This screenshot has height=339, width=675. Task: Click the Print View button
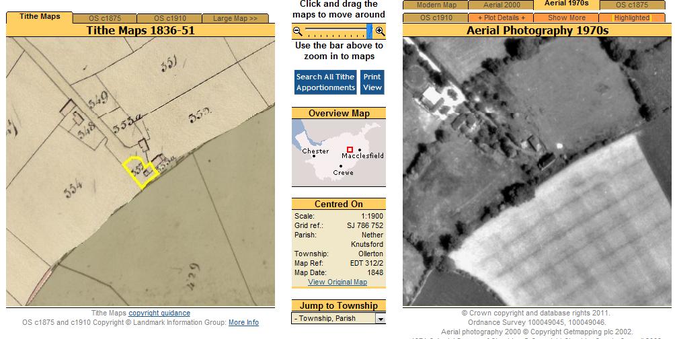[x=372, y=82]
